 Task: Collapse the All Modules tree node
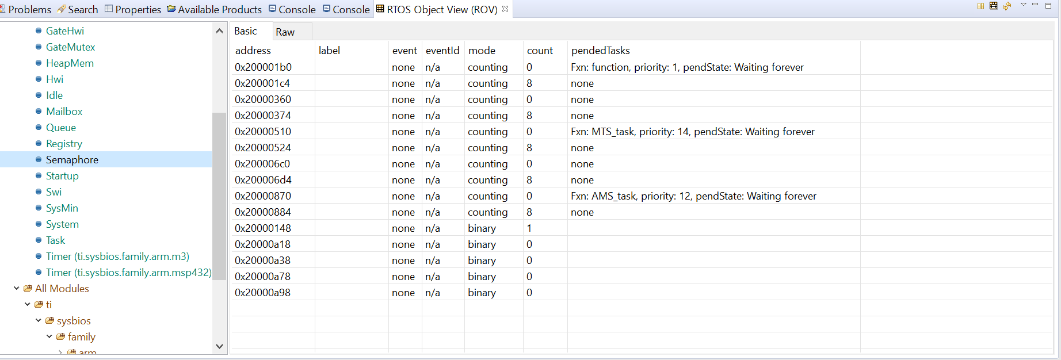click(x=17, y=289)
